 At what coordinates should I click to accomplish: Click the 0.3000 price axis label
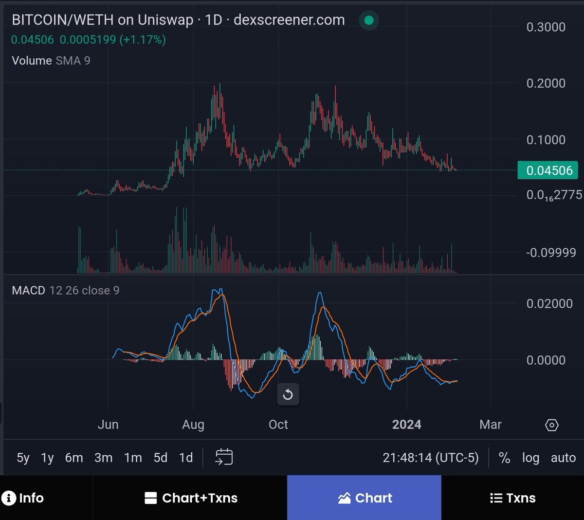(x=546, y=27)
